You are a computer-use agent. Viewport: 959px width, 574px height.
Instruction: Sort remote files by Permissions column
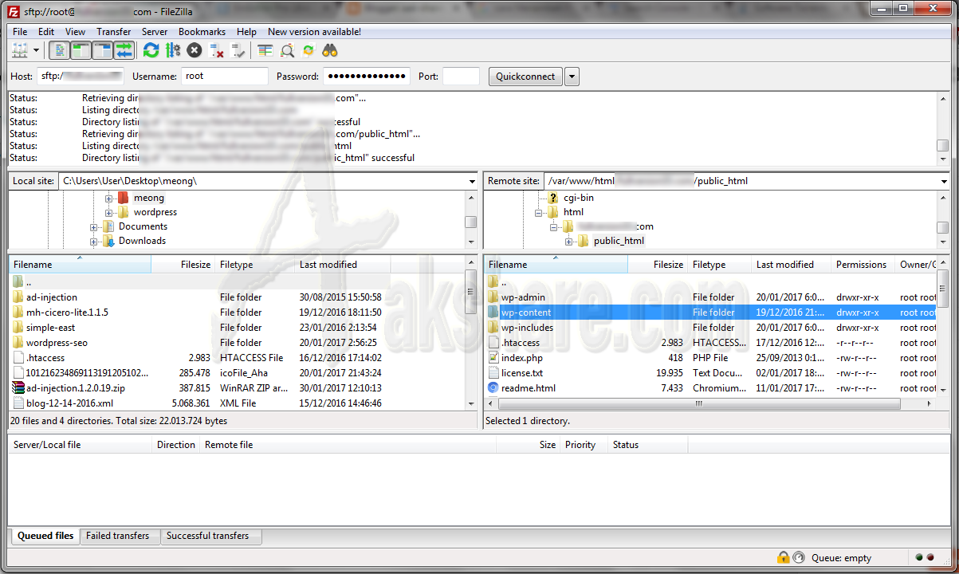(863, 265)
